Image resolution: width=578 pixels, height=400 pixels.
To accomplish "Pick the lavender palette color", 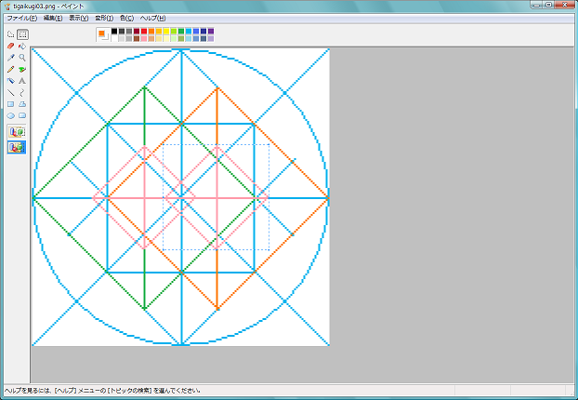I will tap(211, 38).
